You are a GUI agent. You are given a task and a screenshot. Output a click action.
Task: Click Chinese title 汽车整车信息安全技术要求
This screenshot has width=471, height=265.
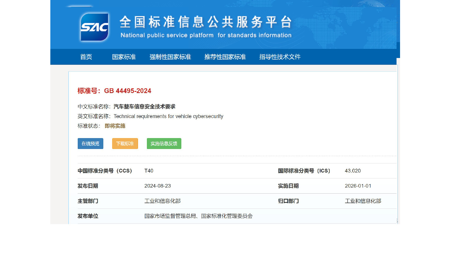[145, 107]
